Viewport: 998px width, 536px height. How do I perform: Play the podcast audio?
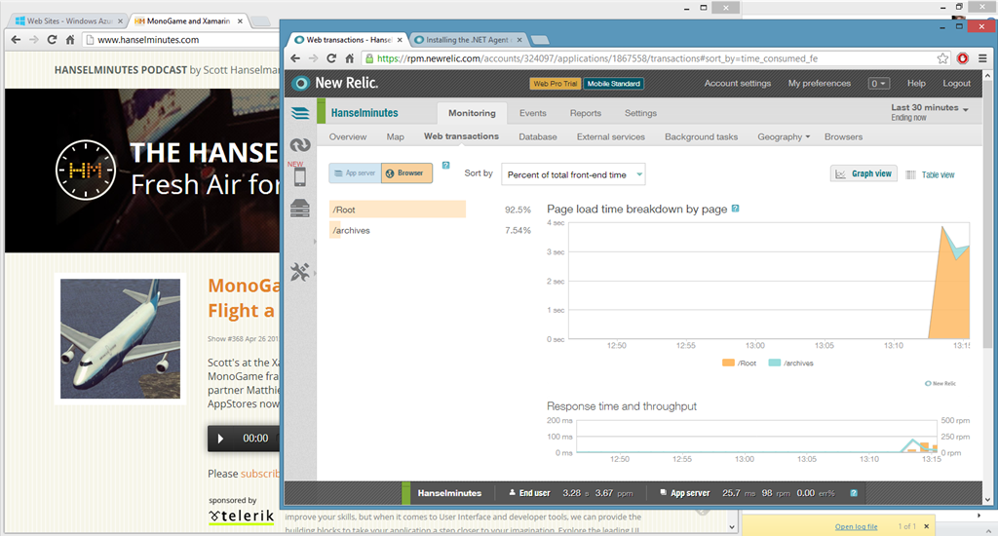pyautogui.click(x=220, y=439)
